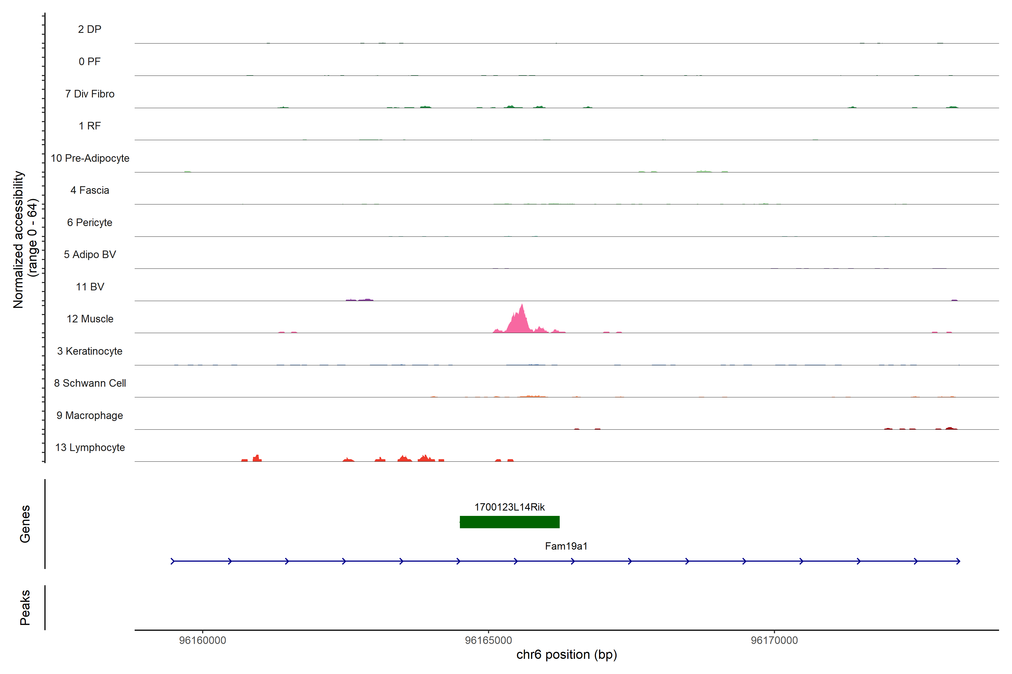Click the tall pink Muscle accessibility peak
1012x674 pixels.
pyautogui.click(x=521, y=322)
